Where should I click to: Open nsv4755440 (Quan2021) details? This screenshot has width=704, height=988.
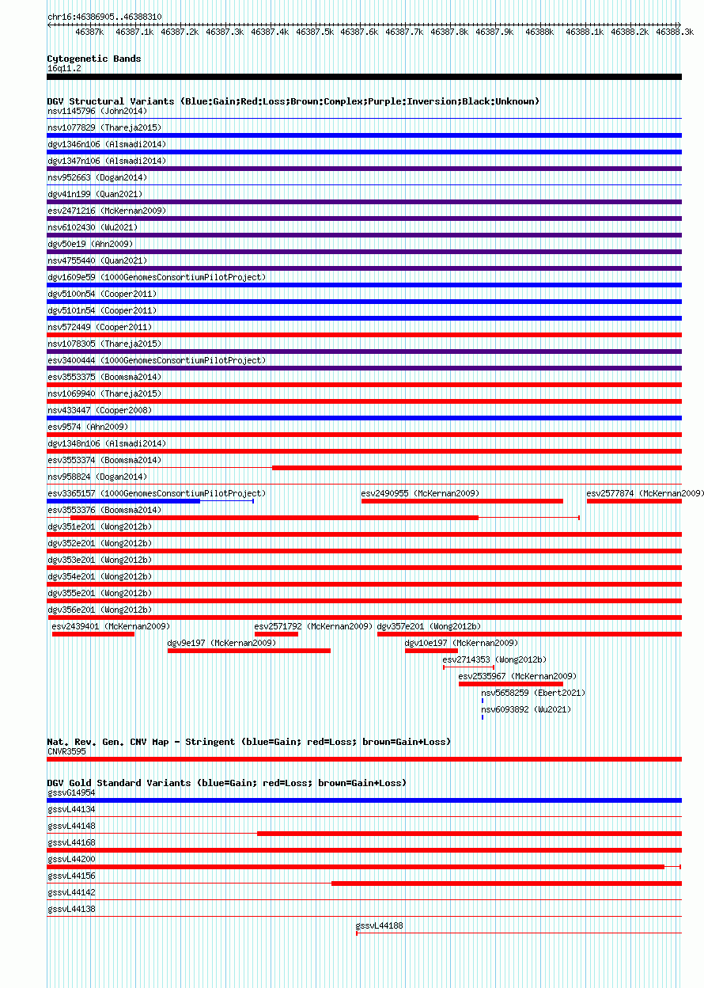pos(97,261)
